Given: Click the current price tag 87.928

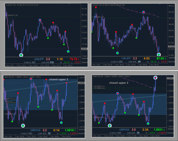Looking at the screenshot, I should point(171,46).
